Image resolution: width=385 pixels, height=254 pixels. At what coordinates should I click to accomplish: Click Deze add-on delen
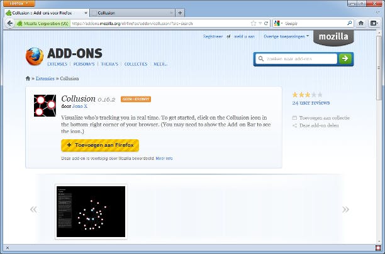[x=316, y=125]
